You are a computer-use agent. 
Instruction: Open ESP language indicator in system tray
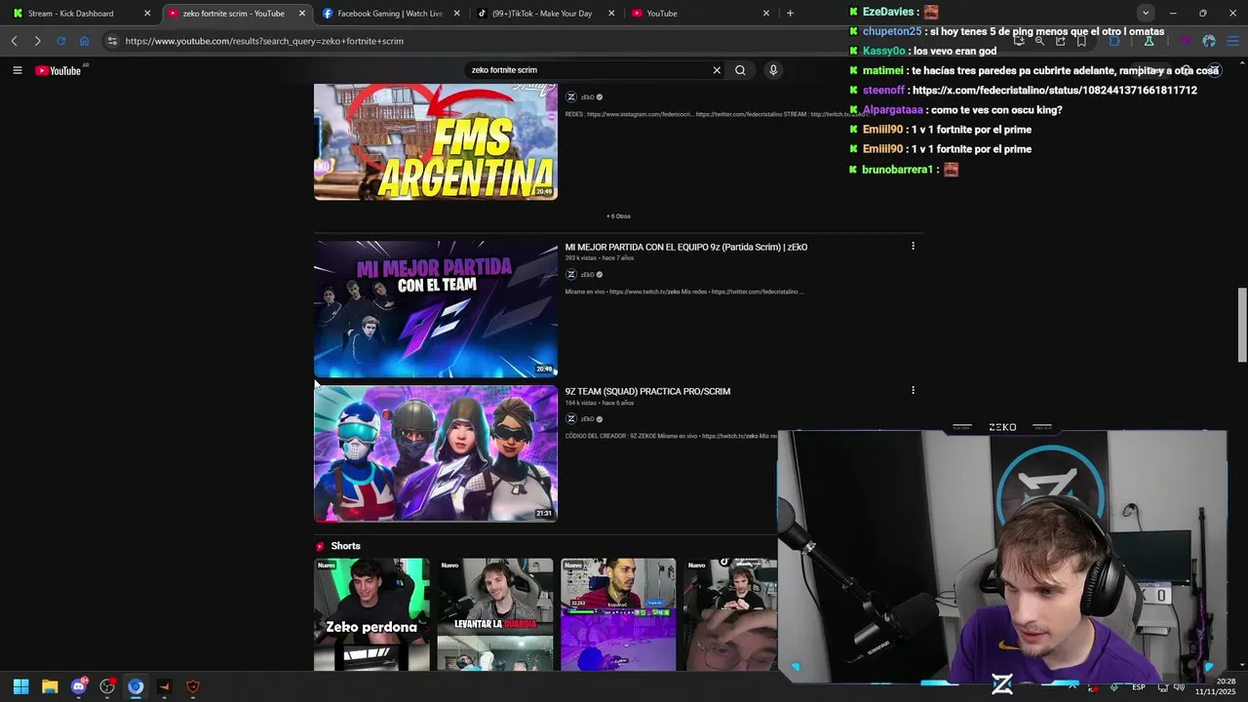pyautogui.click(x=1139, y=687)
